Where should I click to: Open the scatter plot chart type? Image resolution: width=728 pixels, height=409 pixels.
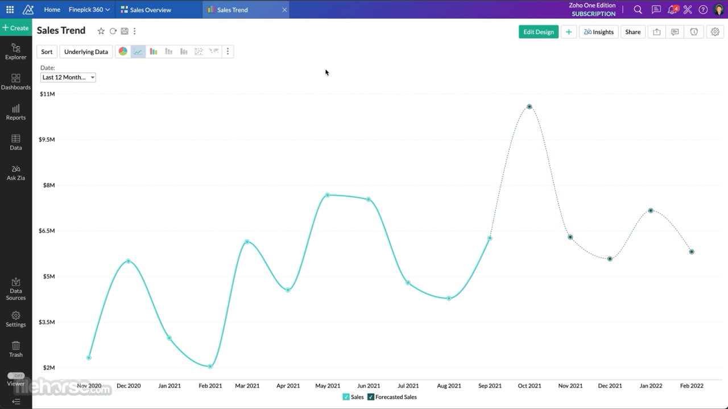(x=198, y=51)
